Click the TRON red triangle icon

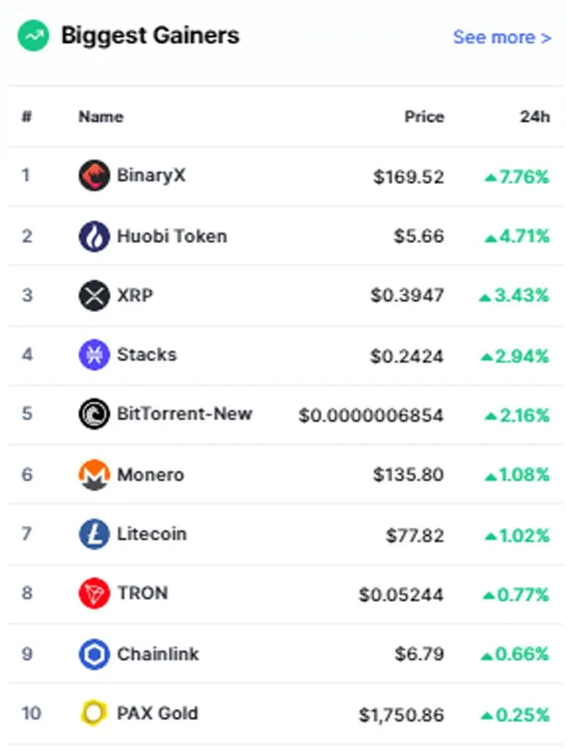coord(94,594)
